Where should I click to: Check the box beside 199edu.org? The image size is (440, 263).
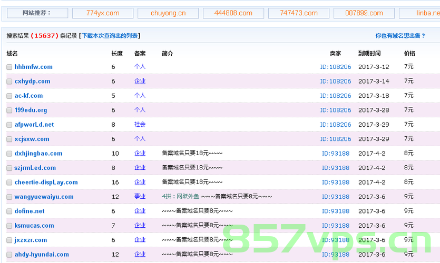click(x=9, y=110)
